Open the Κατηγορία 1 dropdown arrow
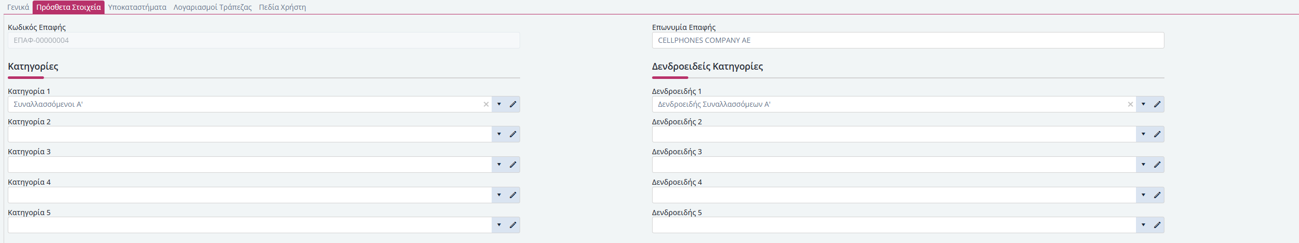This screenshot has height=243, width=1299. tap(499, 104)
